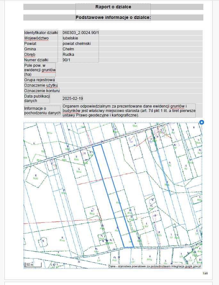Click the 'Numer działki' label
Image resolution: width=219 pixels, height=285 pixels.
[x=36, y=60]
